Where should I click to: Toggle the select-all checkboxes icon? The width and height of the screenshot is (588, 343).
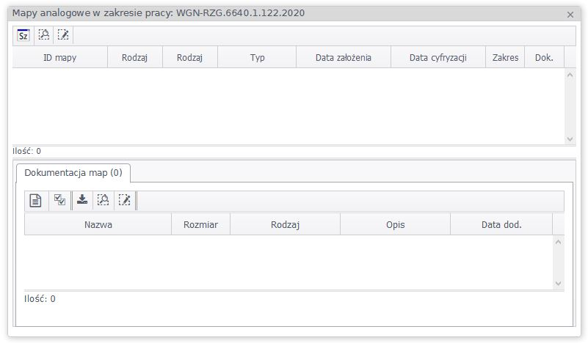(60, 200)
